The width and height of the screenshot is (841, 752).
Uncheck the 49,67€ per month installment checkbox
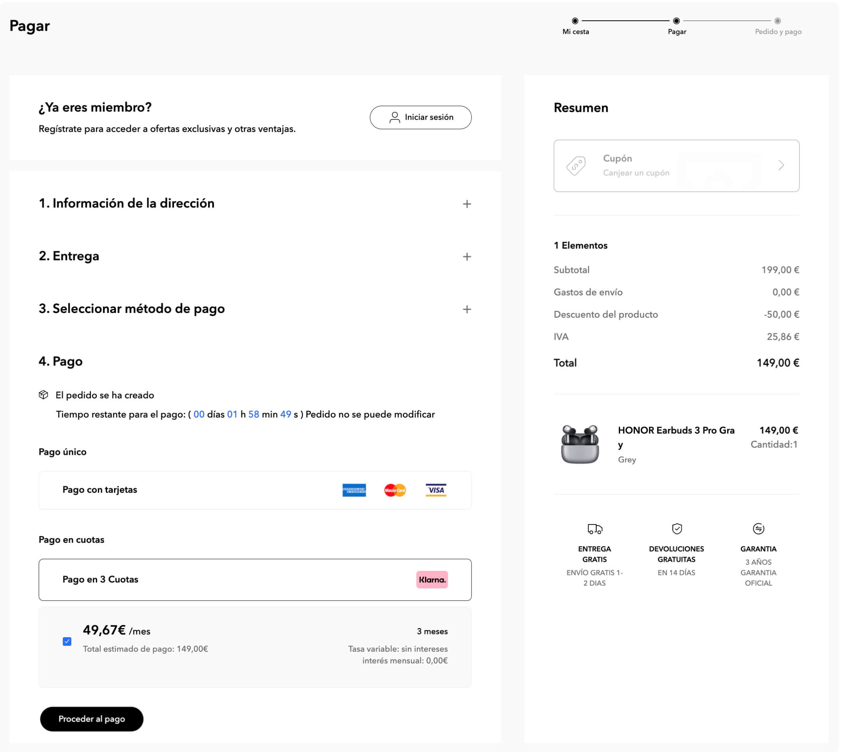coord(67,641)
